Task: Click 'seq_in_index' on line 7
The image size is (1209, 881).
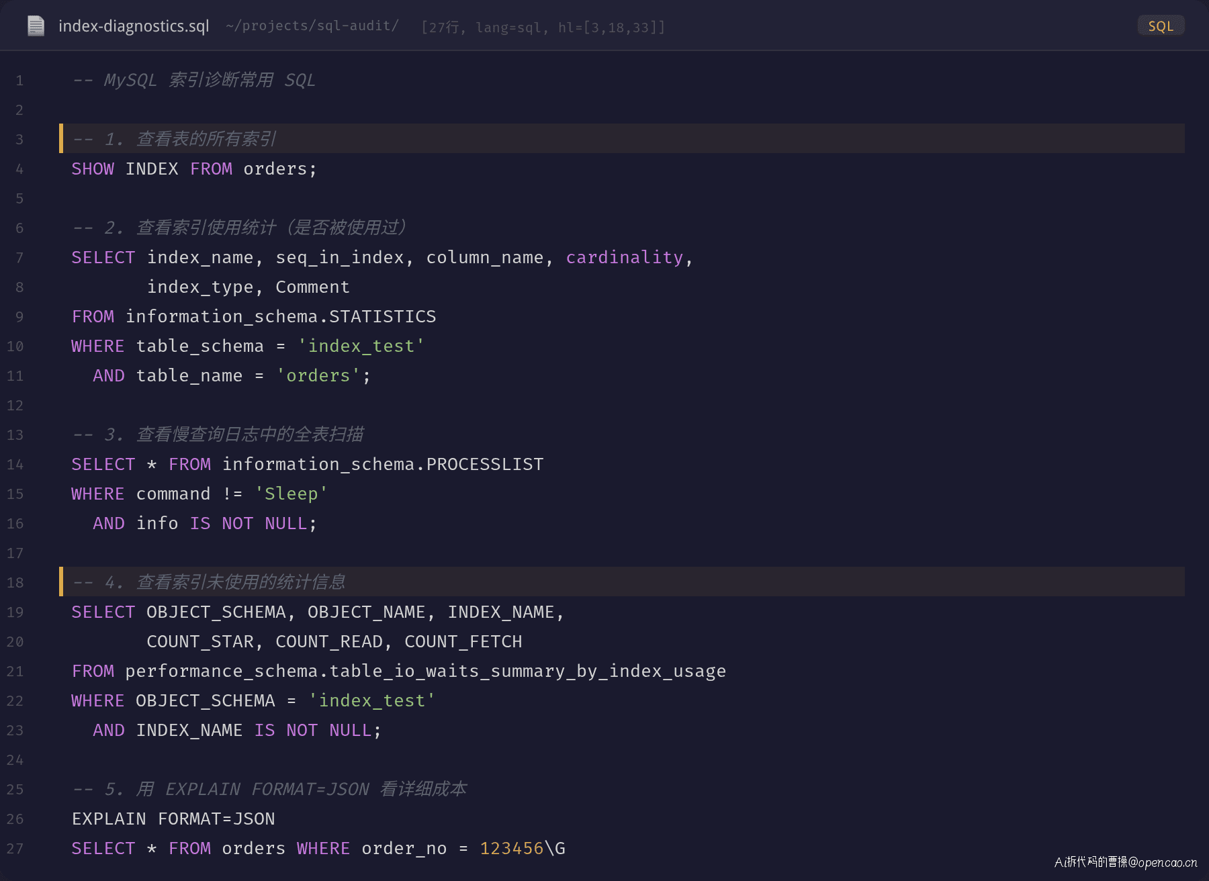Action: [x=340, y=257]
